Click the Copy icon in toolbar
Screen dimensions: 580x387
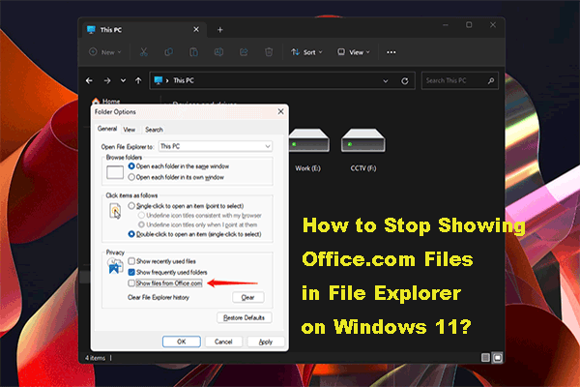click(168, 52)
